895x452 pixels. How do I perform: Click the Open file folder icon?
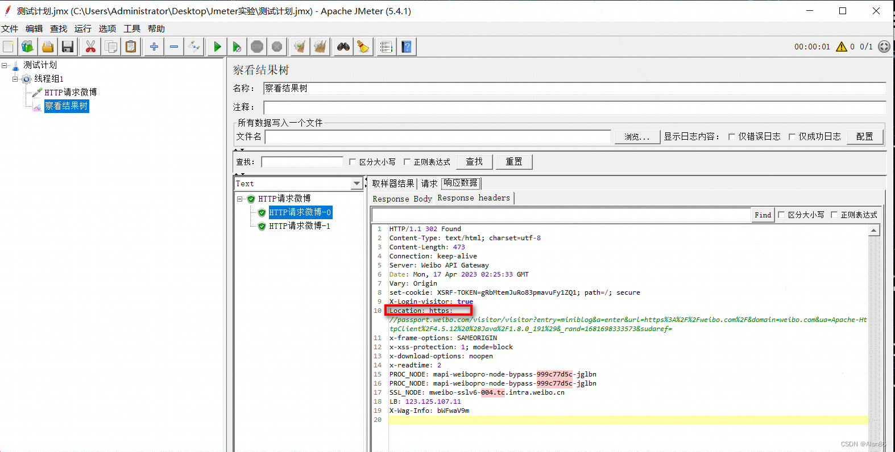tap(48, 47)
